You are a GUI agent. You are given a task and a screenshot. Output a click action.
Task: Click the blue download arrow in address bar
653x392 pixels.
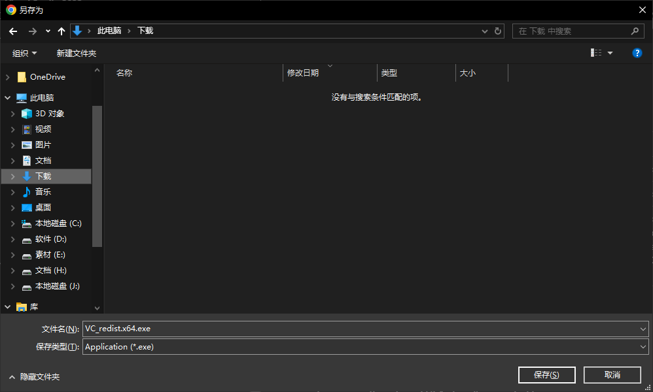coord(77,31)
